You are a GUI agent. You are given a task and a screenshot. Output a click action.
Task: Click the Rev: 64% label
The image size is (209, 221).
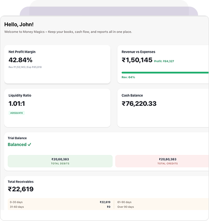128,77
